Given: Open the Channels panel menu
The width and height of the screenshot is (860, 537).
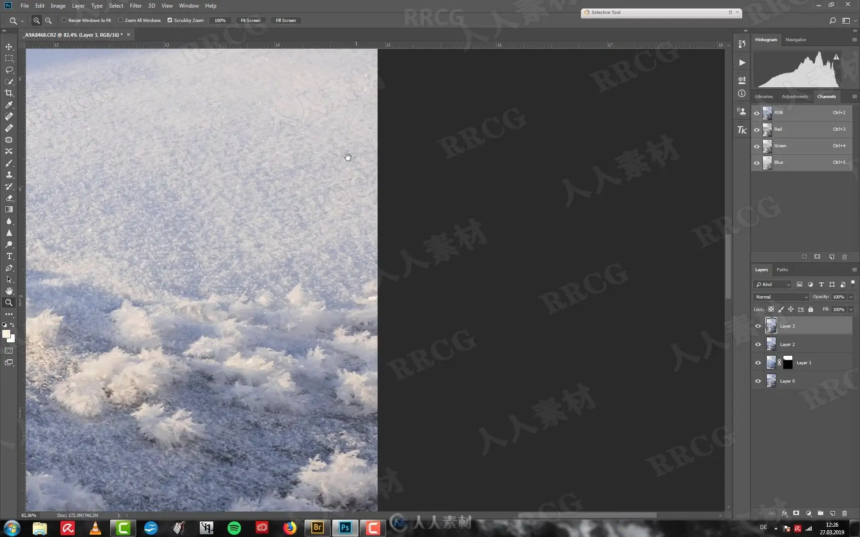Looking at the screenshot, I should tap(854, 96).
